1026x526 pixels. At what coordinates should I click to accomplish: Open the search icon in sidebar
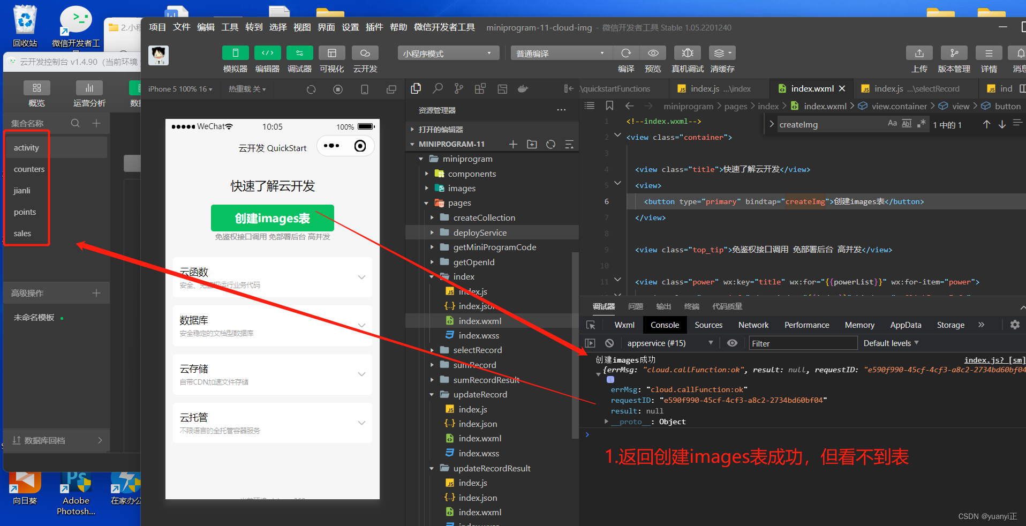pos(437,88)
